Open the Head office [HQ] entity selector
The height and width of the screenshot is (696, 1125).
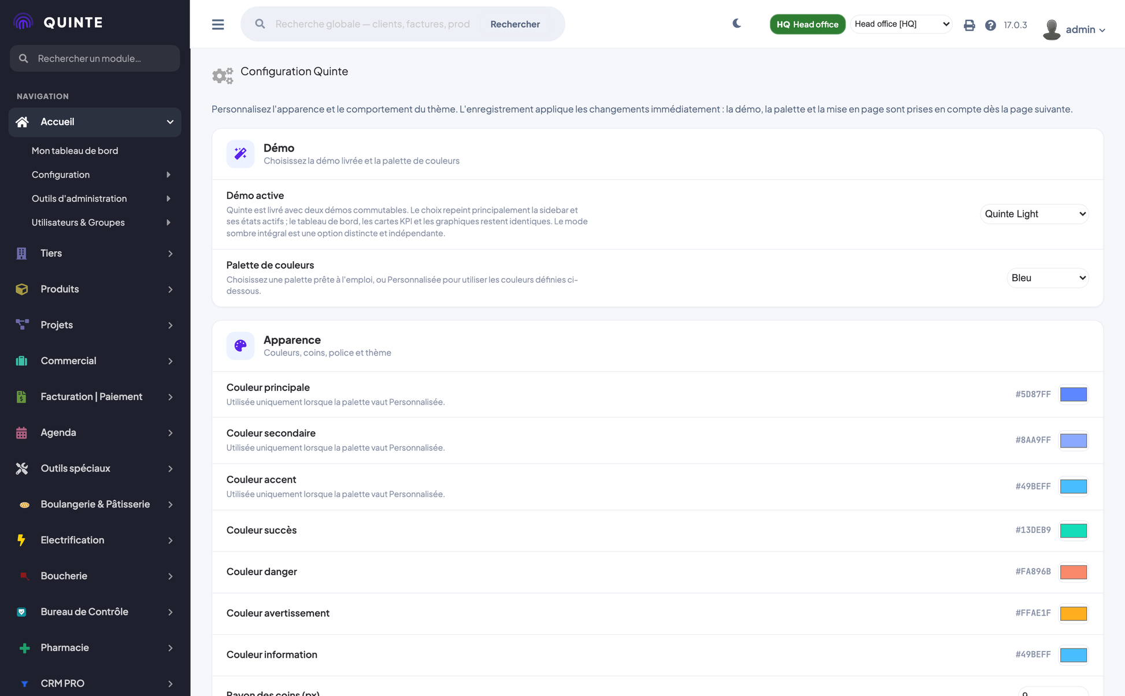(x=901, y=24)
